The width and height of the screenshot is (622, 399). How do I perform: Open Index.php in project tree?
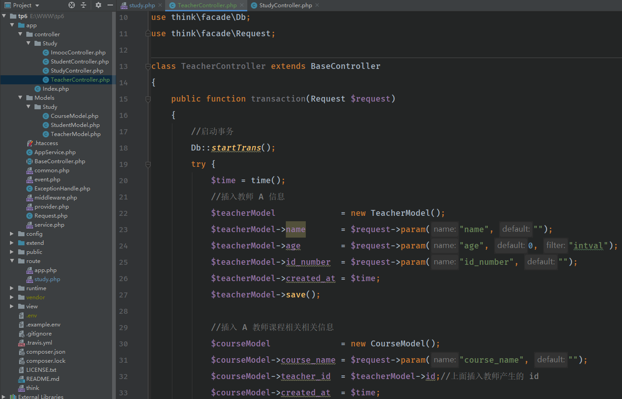(x=56, y=89)
